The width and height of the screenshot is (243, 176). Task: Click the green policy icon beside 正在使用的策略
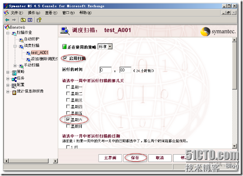(64, 47)
